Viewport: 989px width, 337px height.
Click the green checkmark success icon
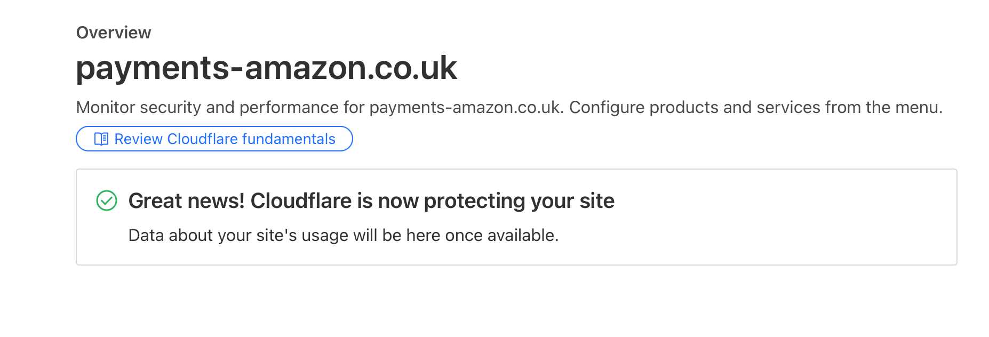tap(107, 201)
